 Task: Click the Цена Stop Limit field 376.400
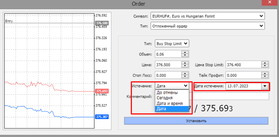[x=243, y=65]
